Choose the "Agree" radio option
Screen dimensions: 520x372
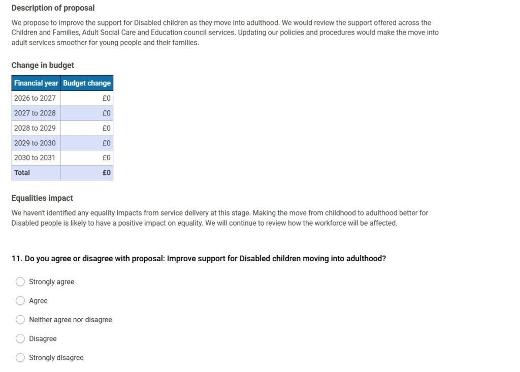pos(20,300)
